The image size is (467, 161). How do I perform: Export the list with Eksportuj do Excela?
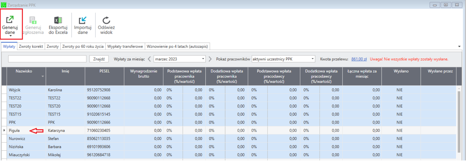[58, 25]
